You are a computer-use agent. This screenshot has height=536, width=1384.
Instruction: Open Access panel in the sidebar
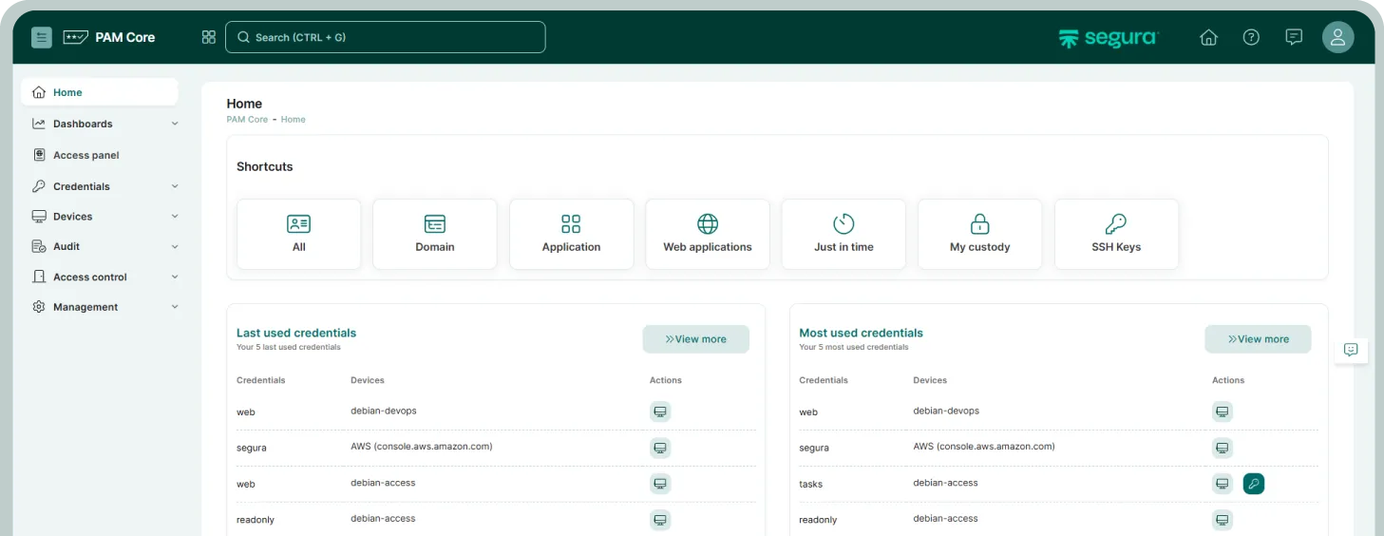(99, 155)
